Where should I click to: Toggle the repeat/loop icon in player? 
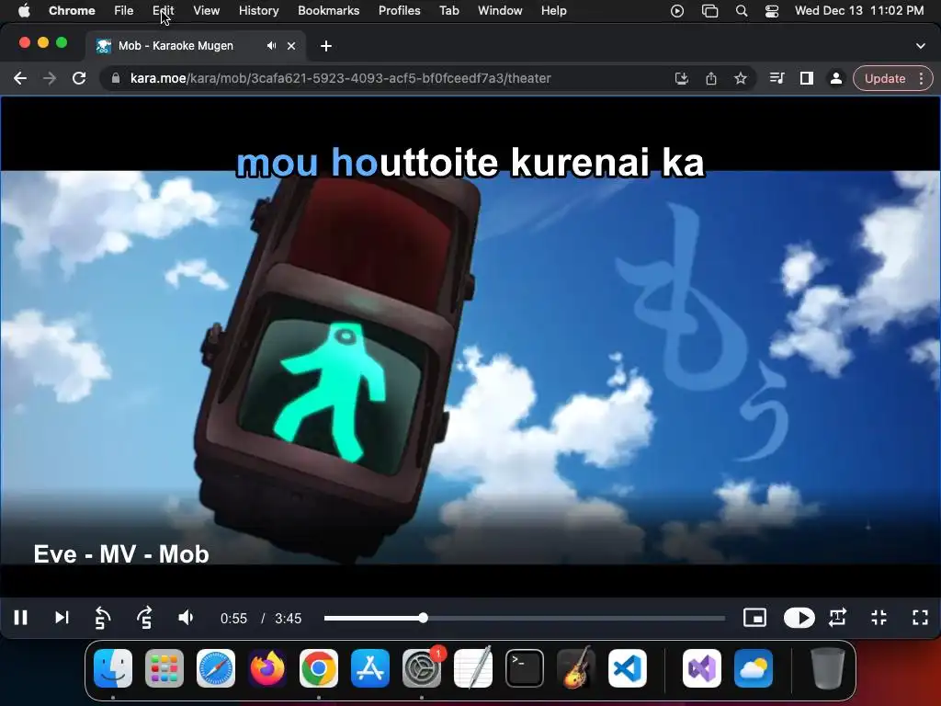[x=838, y=618]
